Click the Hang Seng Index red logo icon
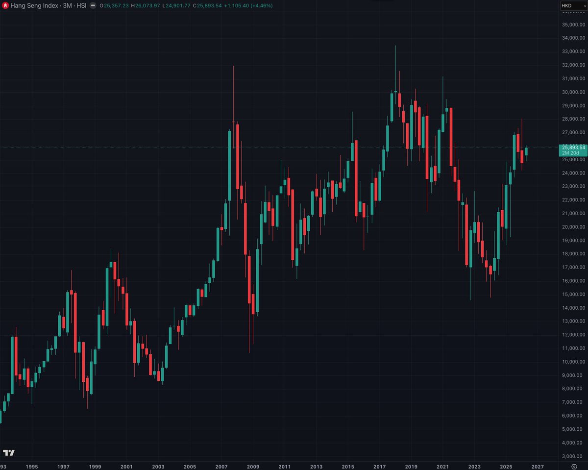588x470 pixels. click(x=6, y=5)
